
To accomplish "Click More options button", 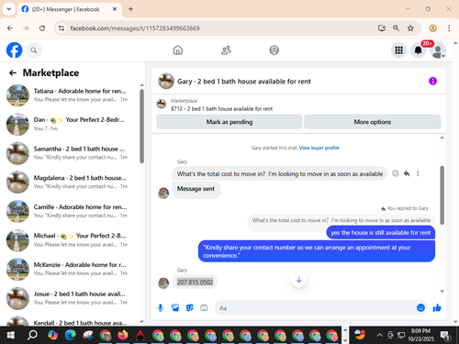I will [373, 122].
